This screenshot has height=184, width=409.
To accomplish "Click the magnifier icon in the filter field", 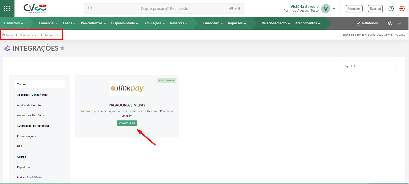I will 346,66.
